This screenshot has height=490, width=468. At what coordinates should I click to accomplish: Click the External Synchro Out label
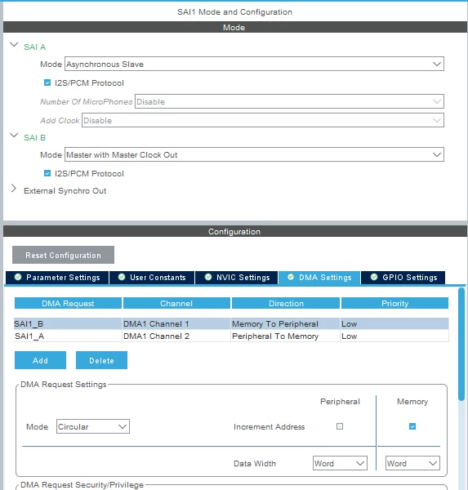pyautogui.click(x=65, y=190)
